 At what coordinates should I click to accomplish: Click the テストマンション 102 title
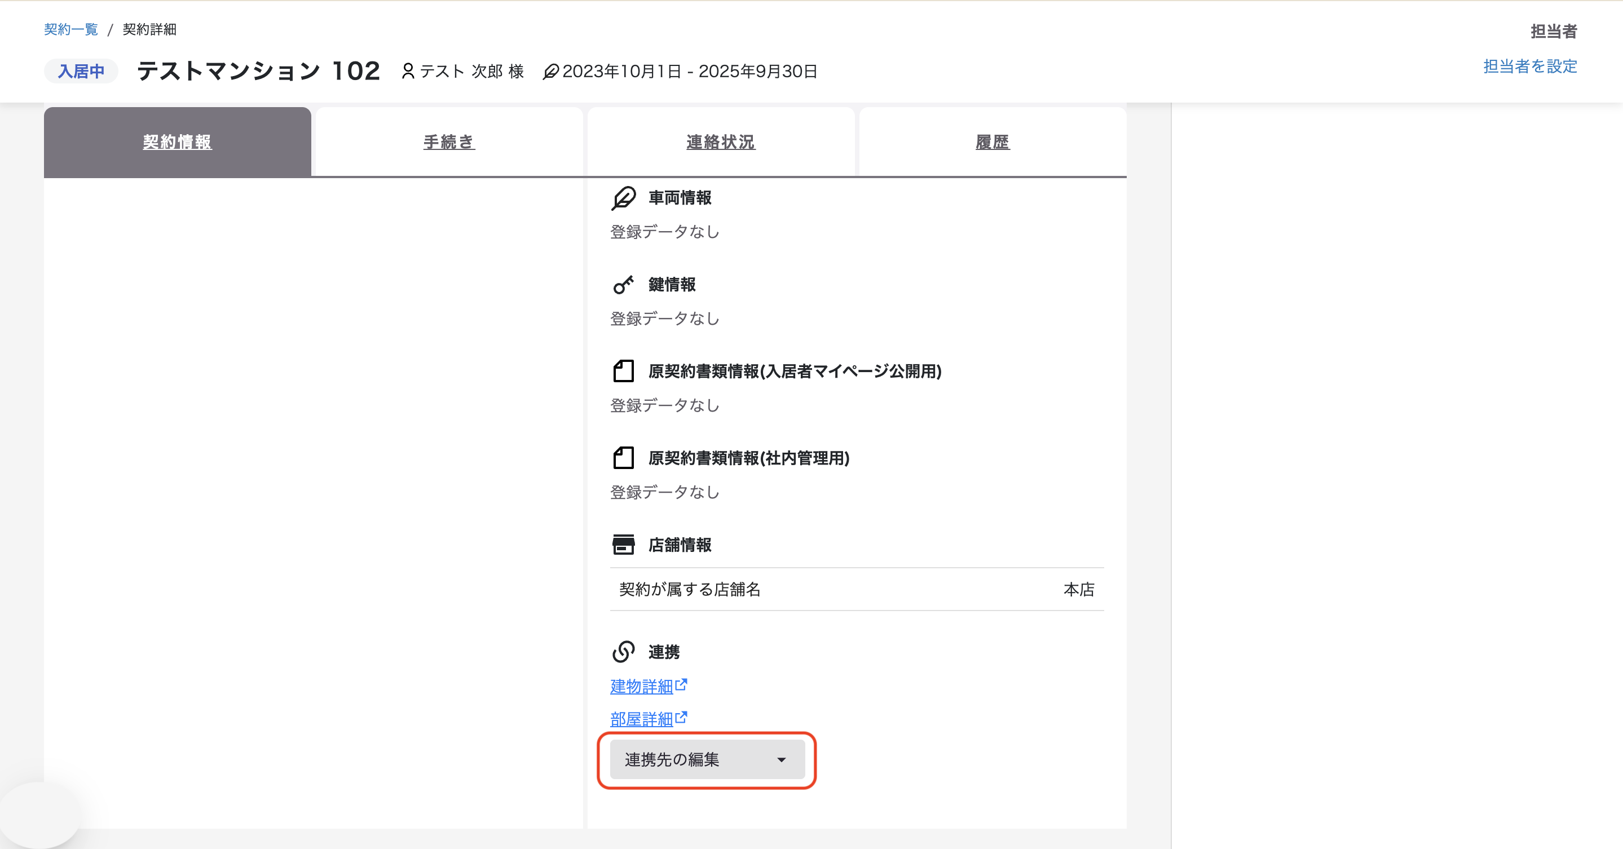[259, 70]
